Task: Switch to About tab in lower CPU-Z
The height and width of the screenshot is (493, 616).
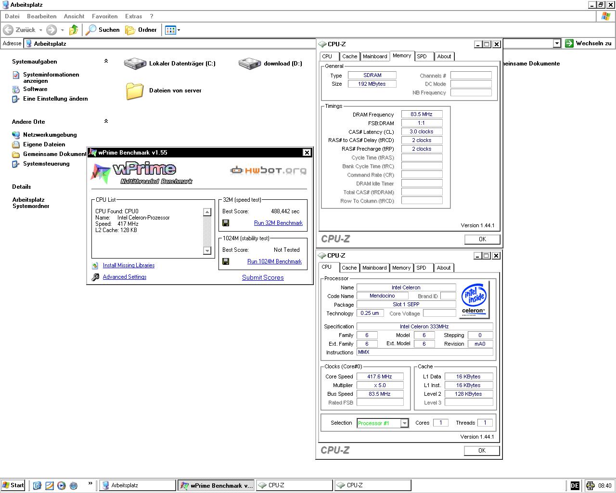Action: (x=444, y=268)
